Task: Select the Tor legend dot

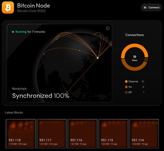Action: coord(126,87)
